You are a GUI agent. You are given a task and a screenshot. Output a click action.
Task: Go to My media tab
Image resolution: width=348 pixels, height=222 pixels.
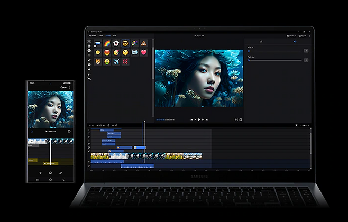(91, 35)
